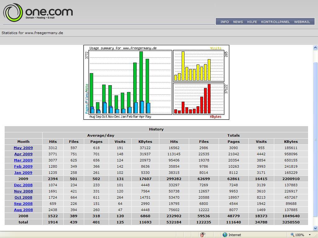This screenshot has height=238, width=318.
Task: Click Oct 2008 total visits 8213
Action: [261, 197]
